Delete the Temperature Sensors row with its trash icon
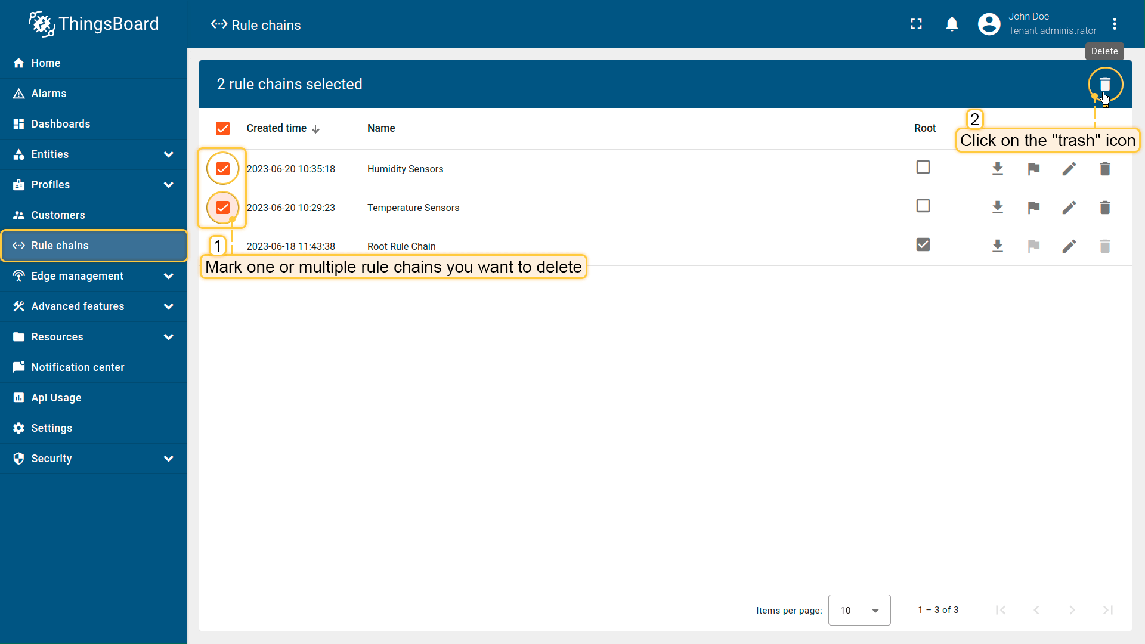This screenshot has height=644, width=1145. tap(1104, 208)
